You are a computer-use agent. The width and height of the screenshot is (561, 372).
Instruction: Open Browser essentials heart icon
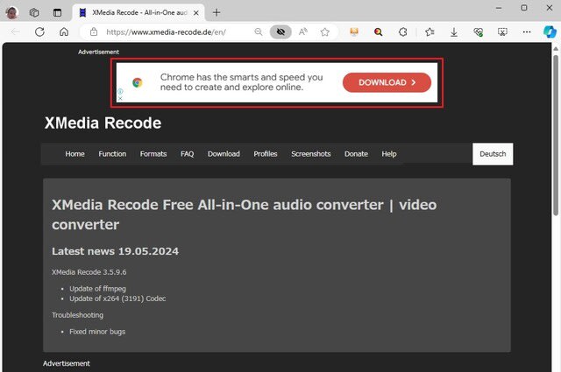(x=479, y=32)
